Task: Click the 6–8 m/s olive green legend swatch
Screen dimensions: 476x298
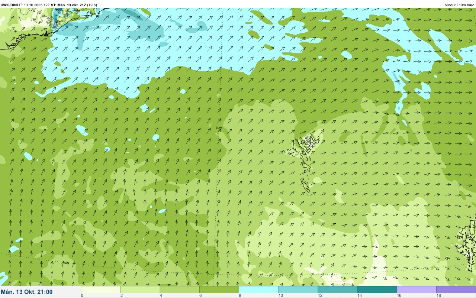Action: click(219, 289)
